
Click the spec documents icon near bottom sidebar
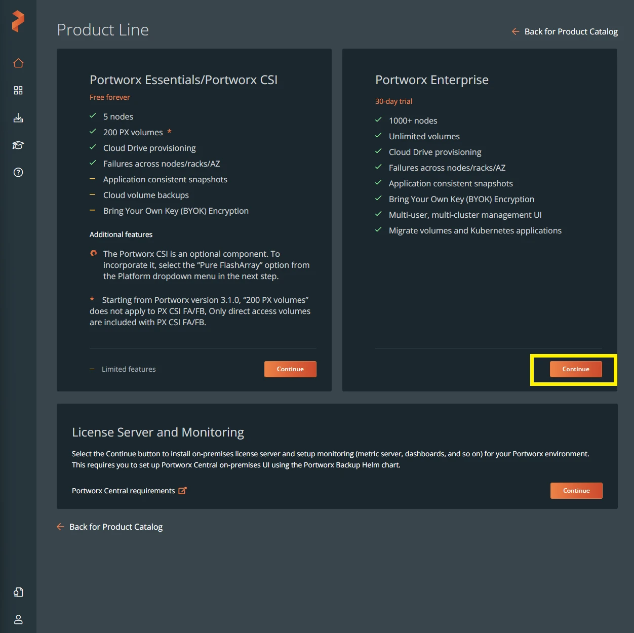(x=18, y=592)
